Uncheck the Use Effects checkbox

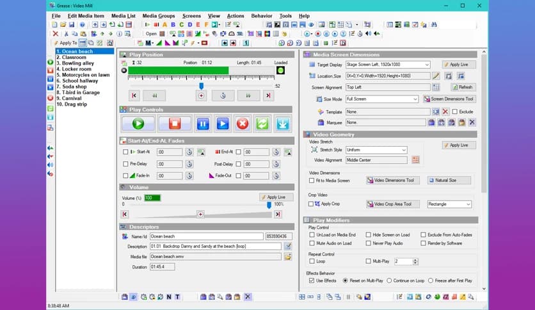(x=312, y=281)
